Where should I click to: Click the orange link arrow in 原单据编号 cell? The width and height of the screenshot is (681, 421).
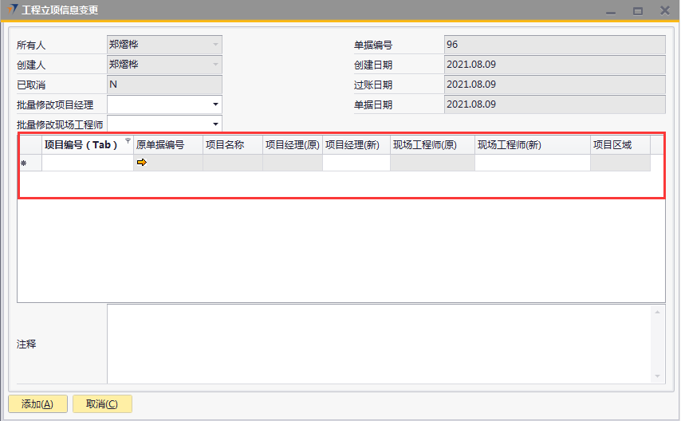tap(142, 163)
